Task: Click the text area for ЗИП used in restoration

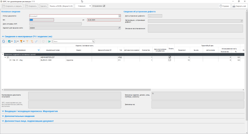Action: pos(75,104)
